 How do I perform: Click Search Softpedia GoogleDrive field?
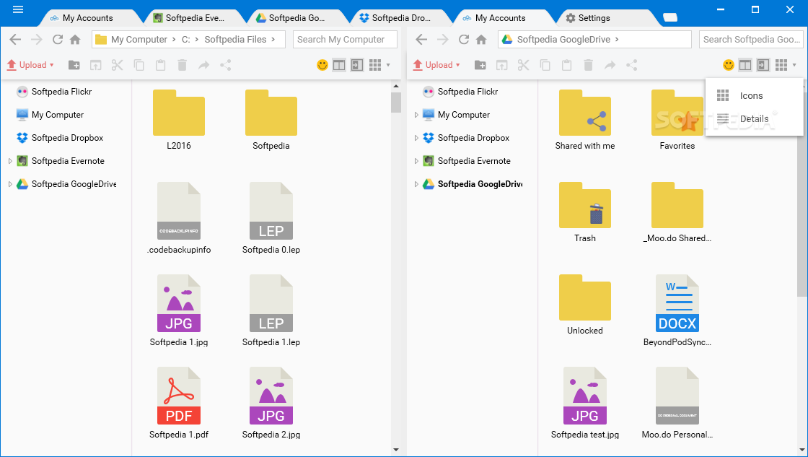tap(751, 39)
